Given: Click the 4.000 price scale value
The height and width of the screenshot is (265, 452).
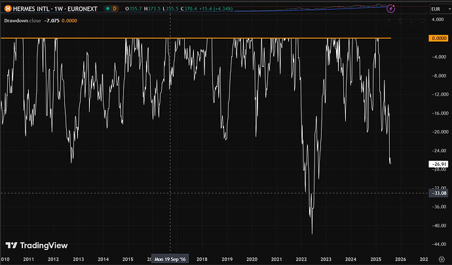Looking at the screenshot, I should [438, 19].
